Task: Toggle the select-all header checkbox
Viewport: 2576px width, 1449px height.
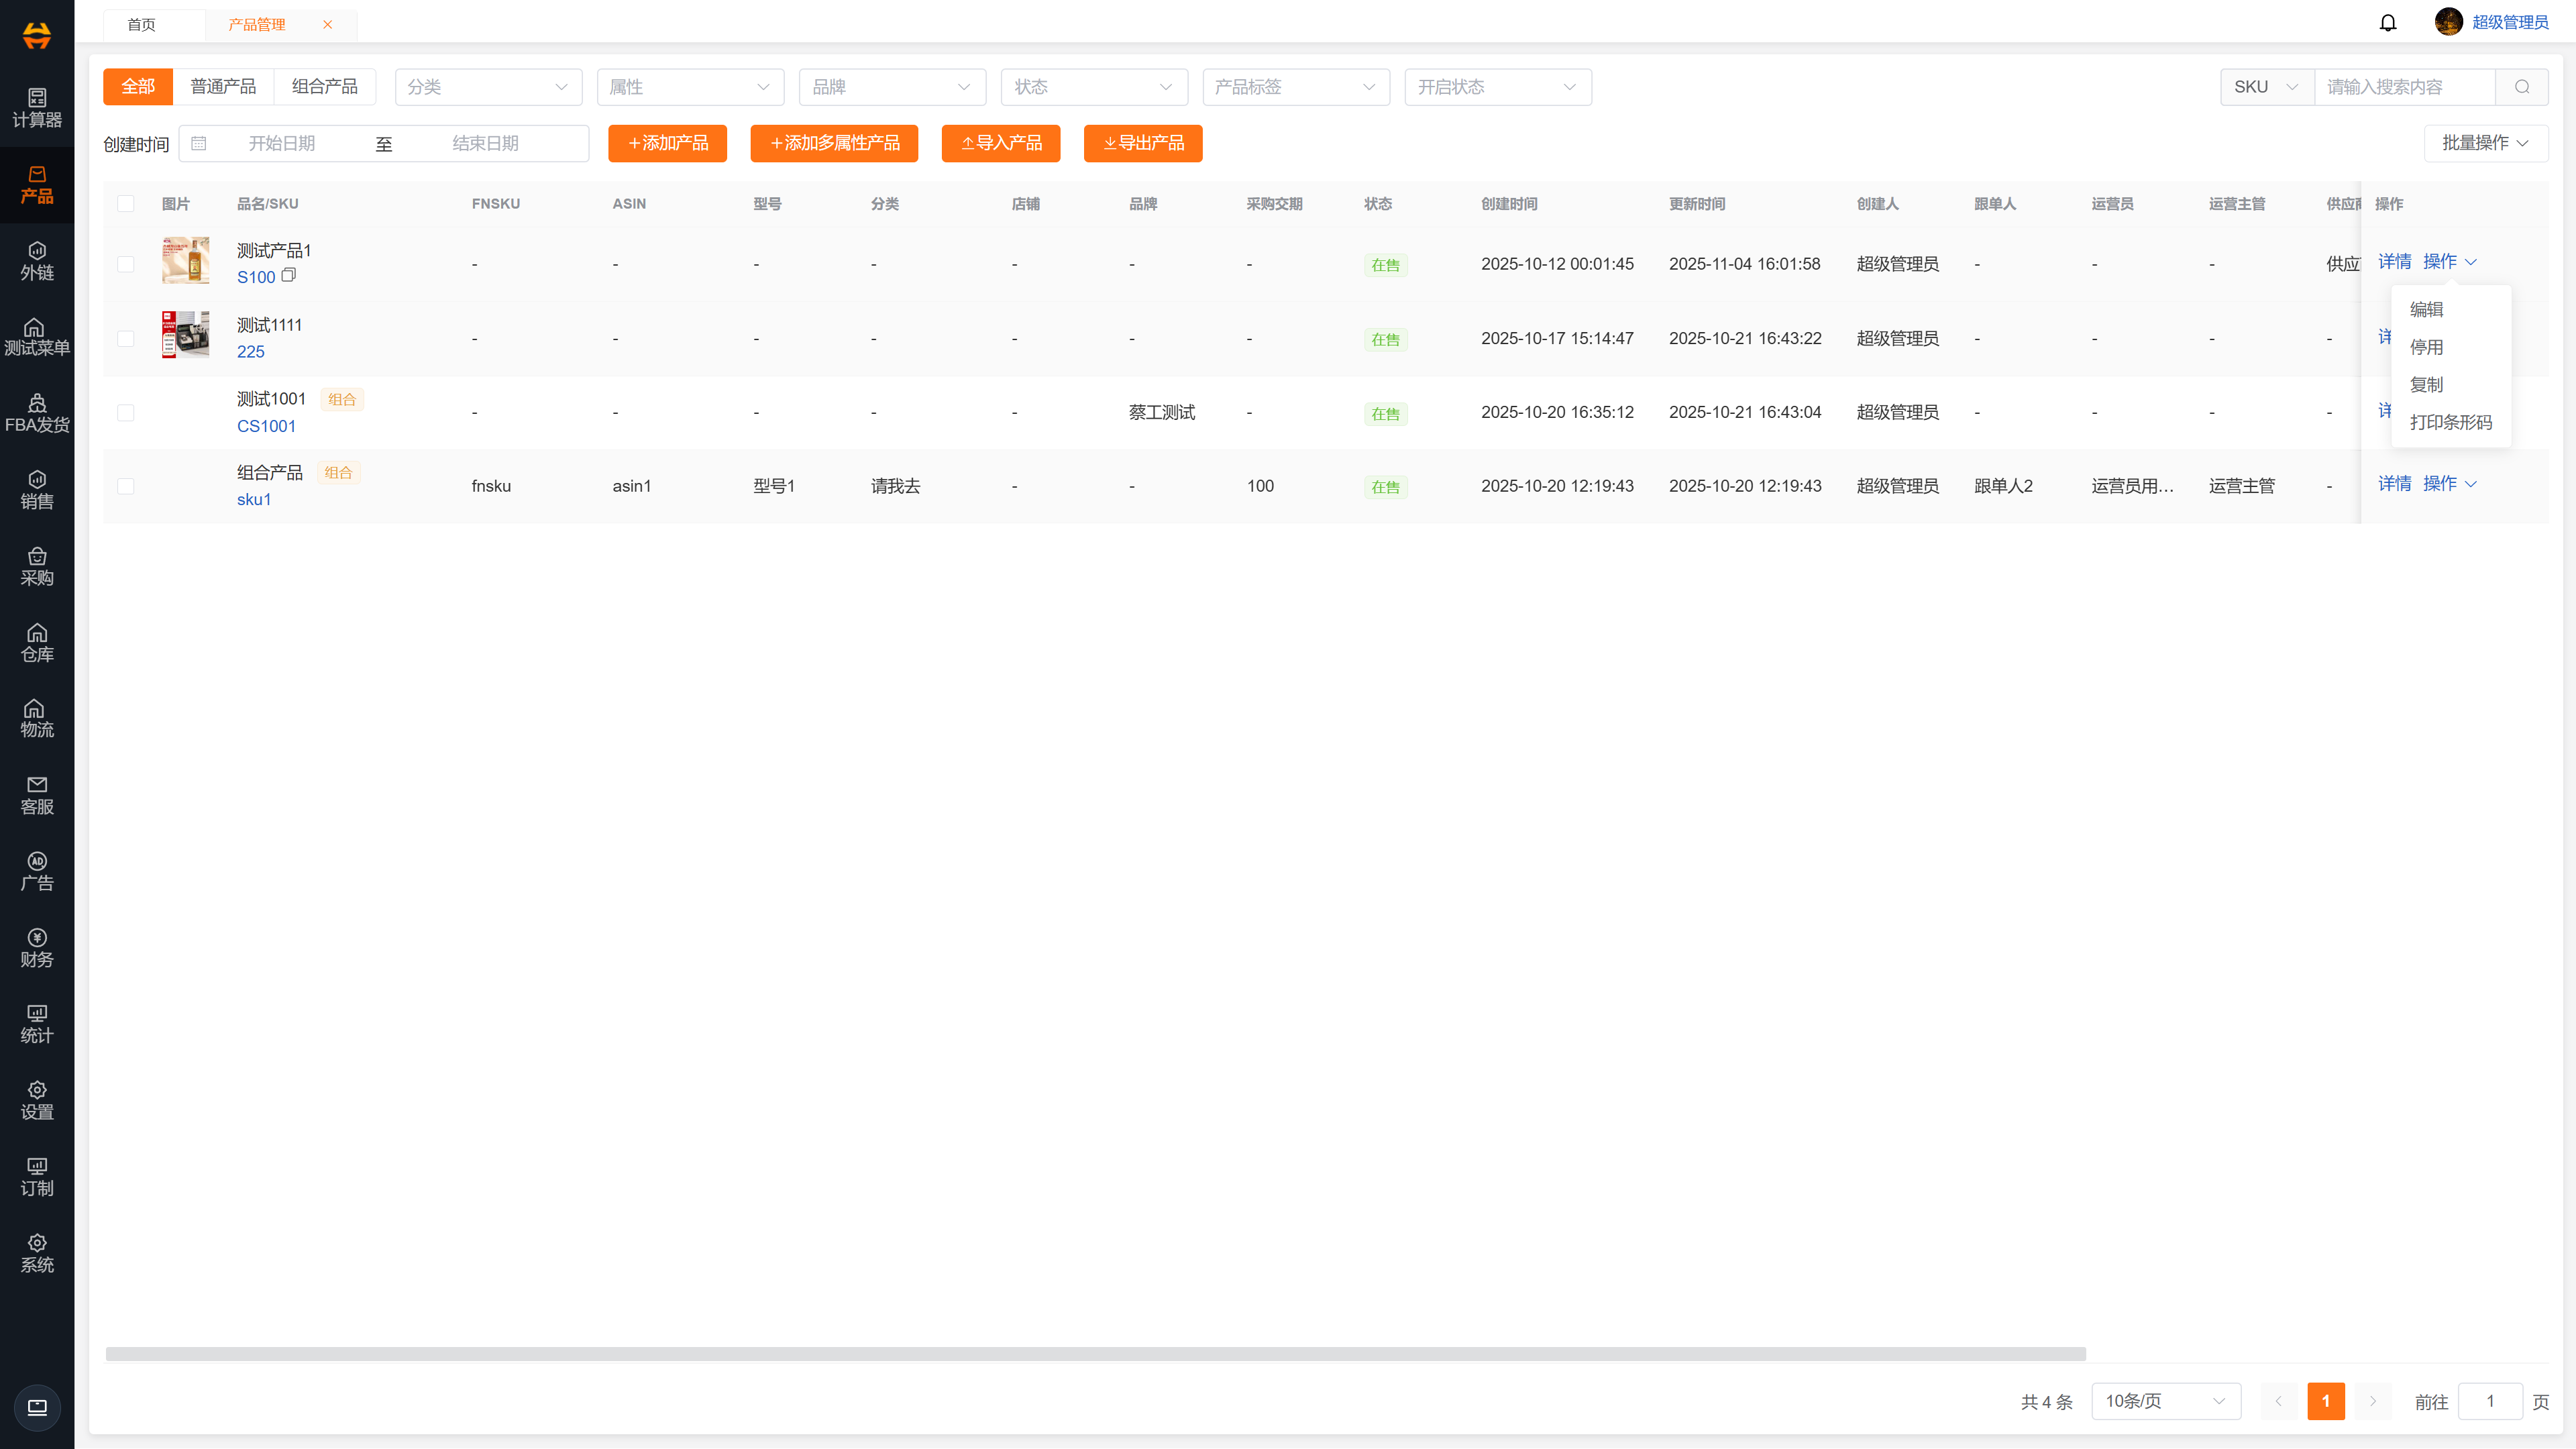Action: [126, 204]
